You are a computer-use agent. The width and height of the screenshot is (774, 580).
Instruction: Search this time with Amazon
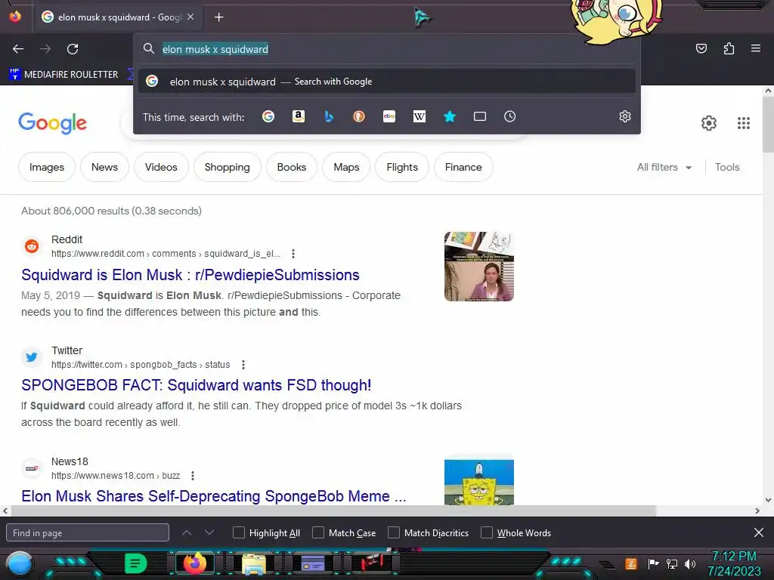(x=298, y=116)
